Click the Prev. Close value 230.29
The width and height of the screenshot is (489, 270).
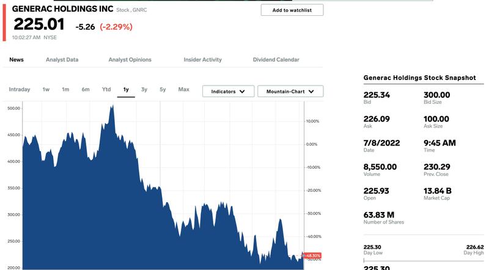point(436,167)
